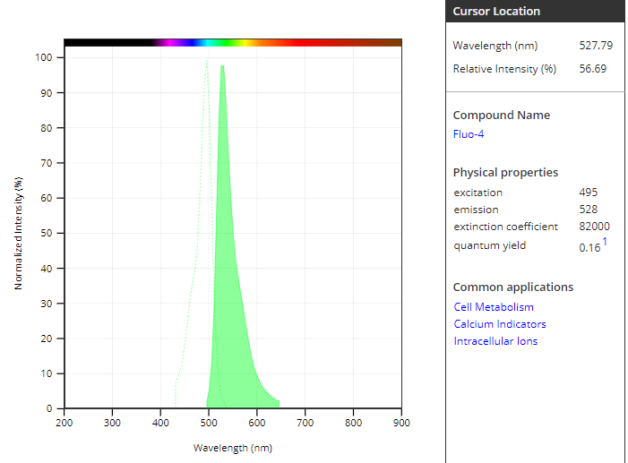Select the Wavelength (nm) axis title below chart
Image resolution: width=628 pixels, height=463 pixels.
pyautogui.click(x=232, y=447)
